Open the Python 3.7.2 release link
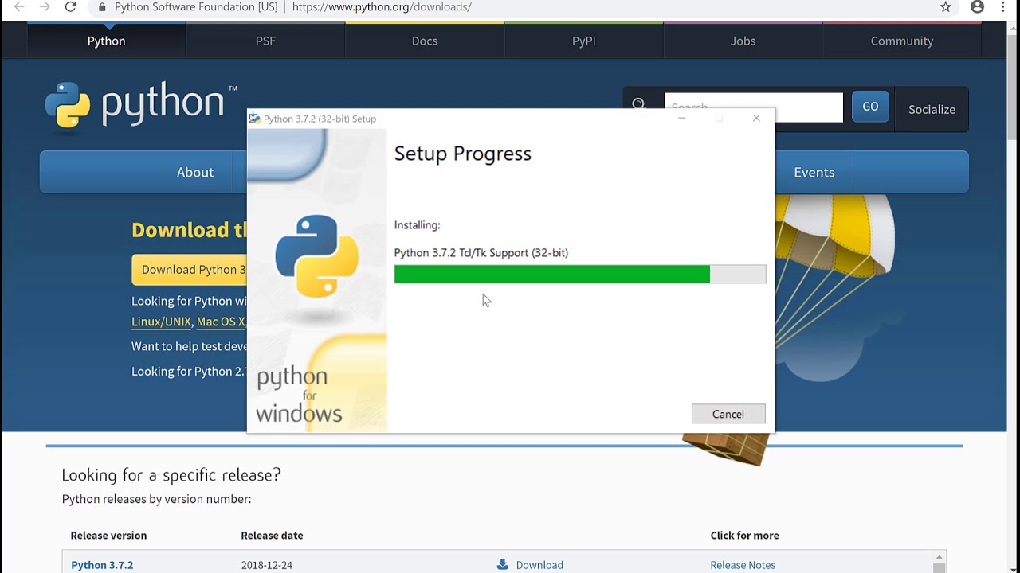Viewport: 1020px width, 573px height. [x=102, y=565]
